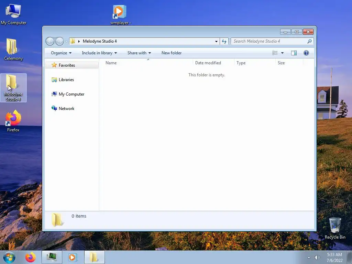Launch Firefox from the taskbar
This screenshot has height=264, width=352.
pyautogui.click(x=30, y=257)
